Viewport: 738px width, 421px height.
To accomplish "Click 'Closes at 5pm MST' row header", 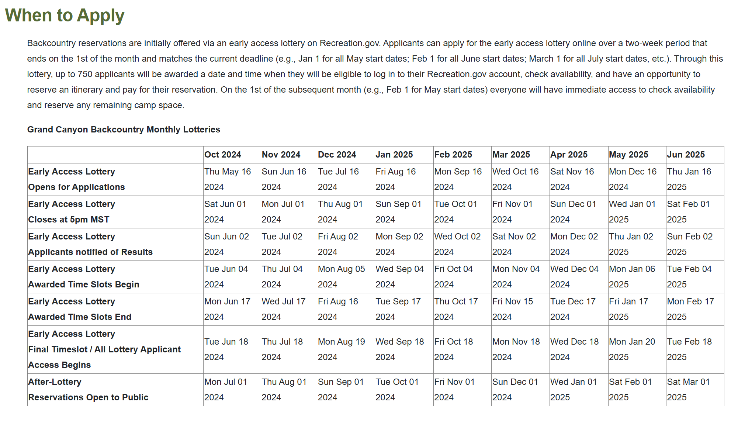I will pyautogui.click(x=69, y=220).
